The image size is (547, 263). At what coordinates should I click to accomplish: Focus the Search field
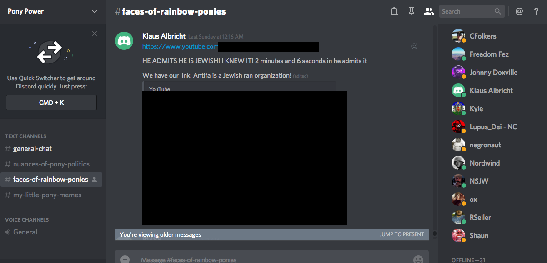click(472, 12)
